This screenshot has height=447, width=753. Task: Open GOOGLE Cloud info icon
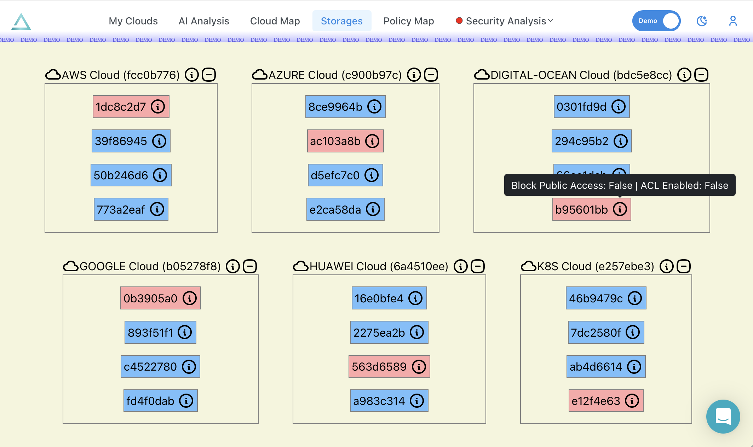point(233,266)
